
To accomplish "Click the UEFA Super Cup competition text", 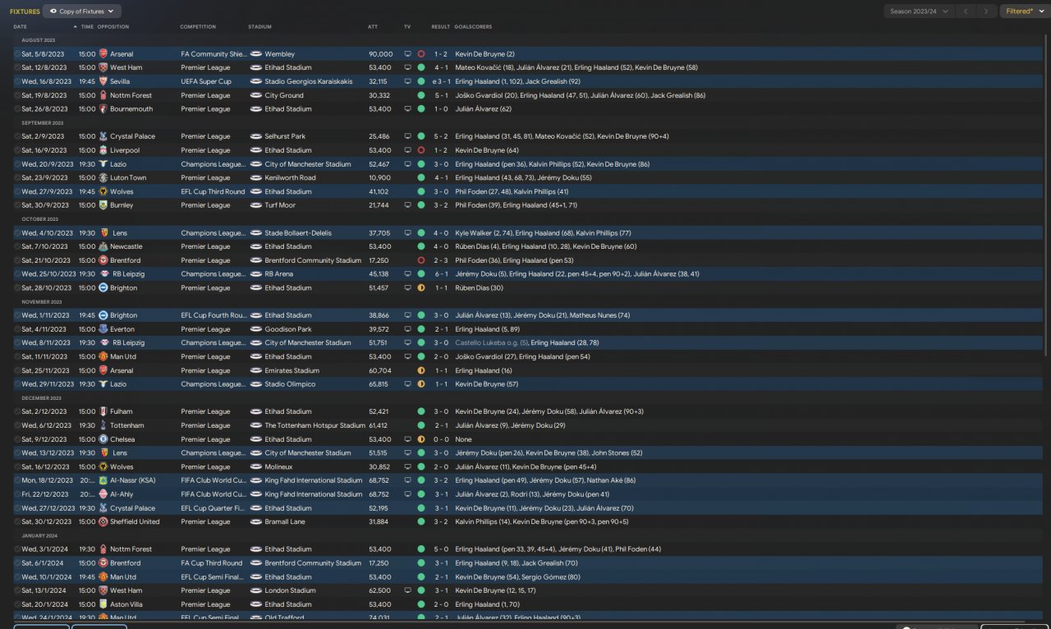I will point(206,81).
